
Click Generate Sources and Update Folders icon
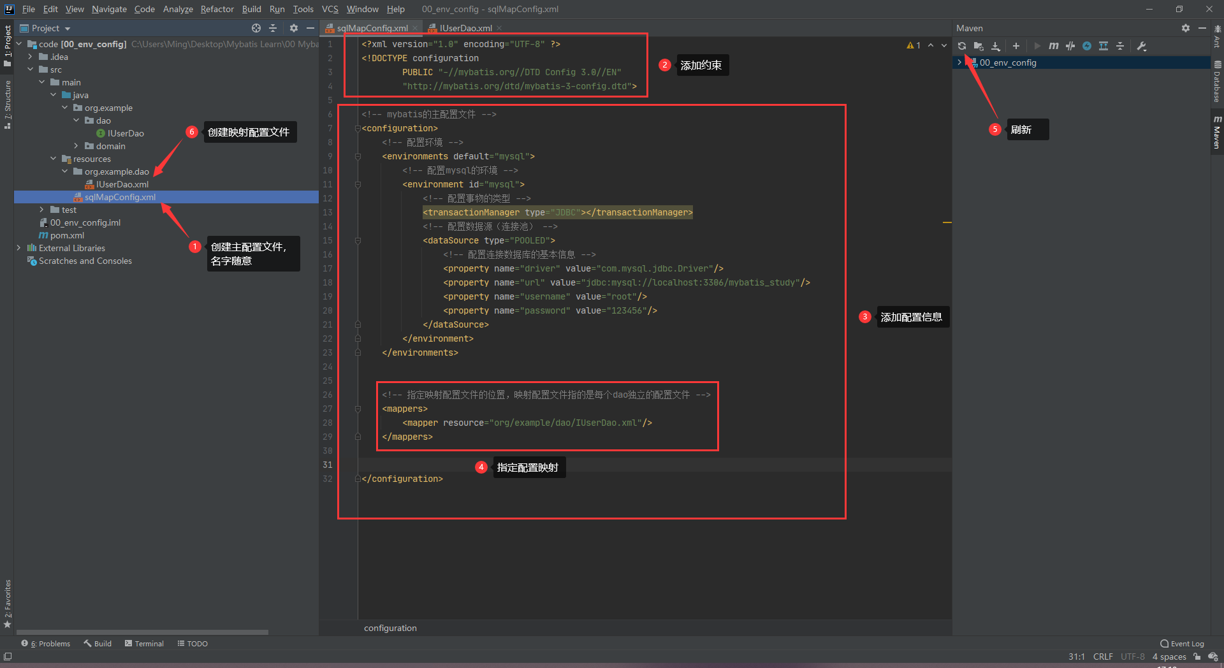point(979,46)
